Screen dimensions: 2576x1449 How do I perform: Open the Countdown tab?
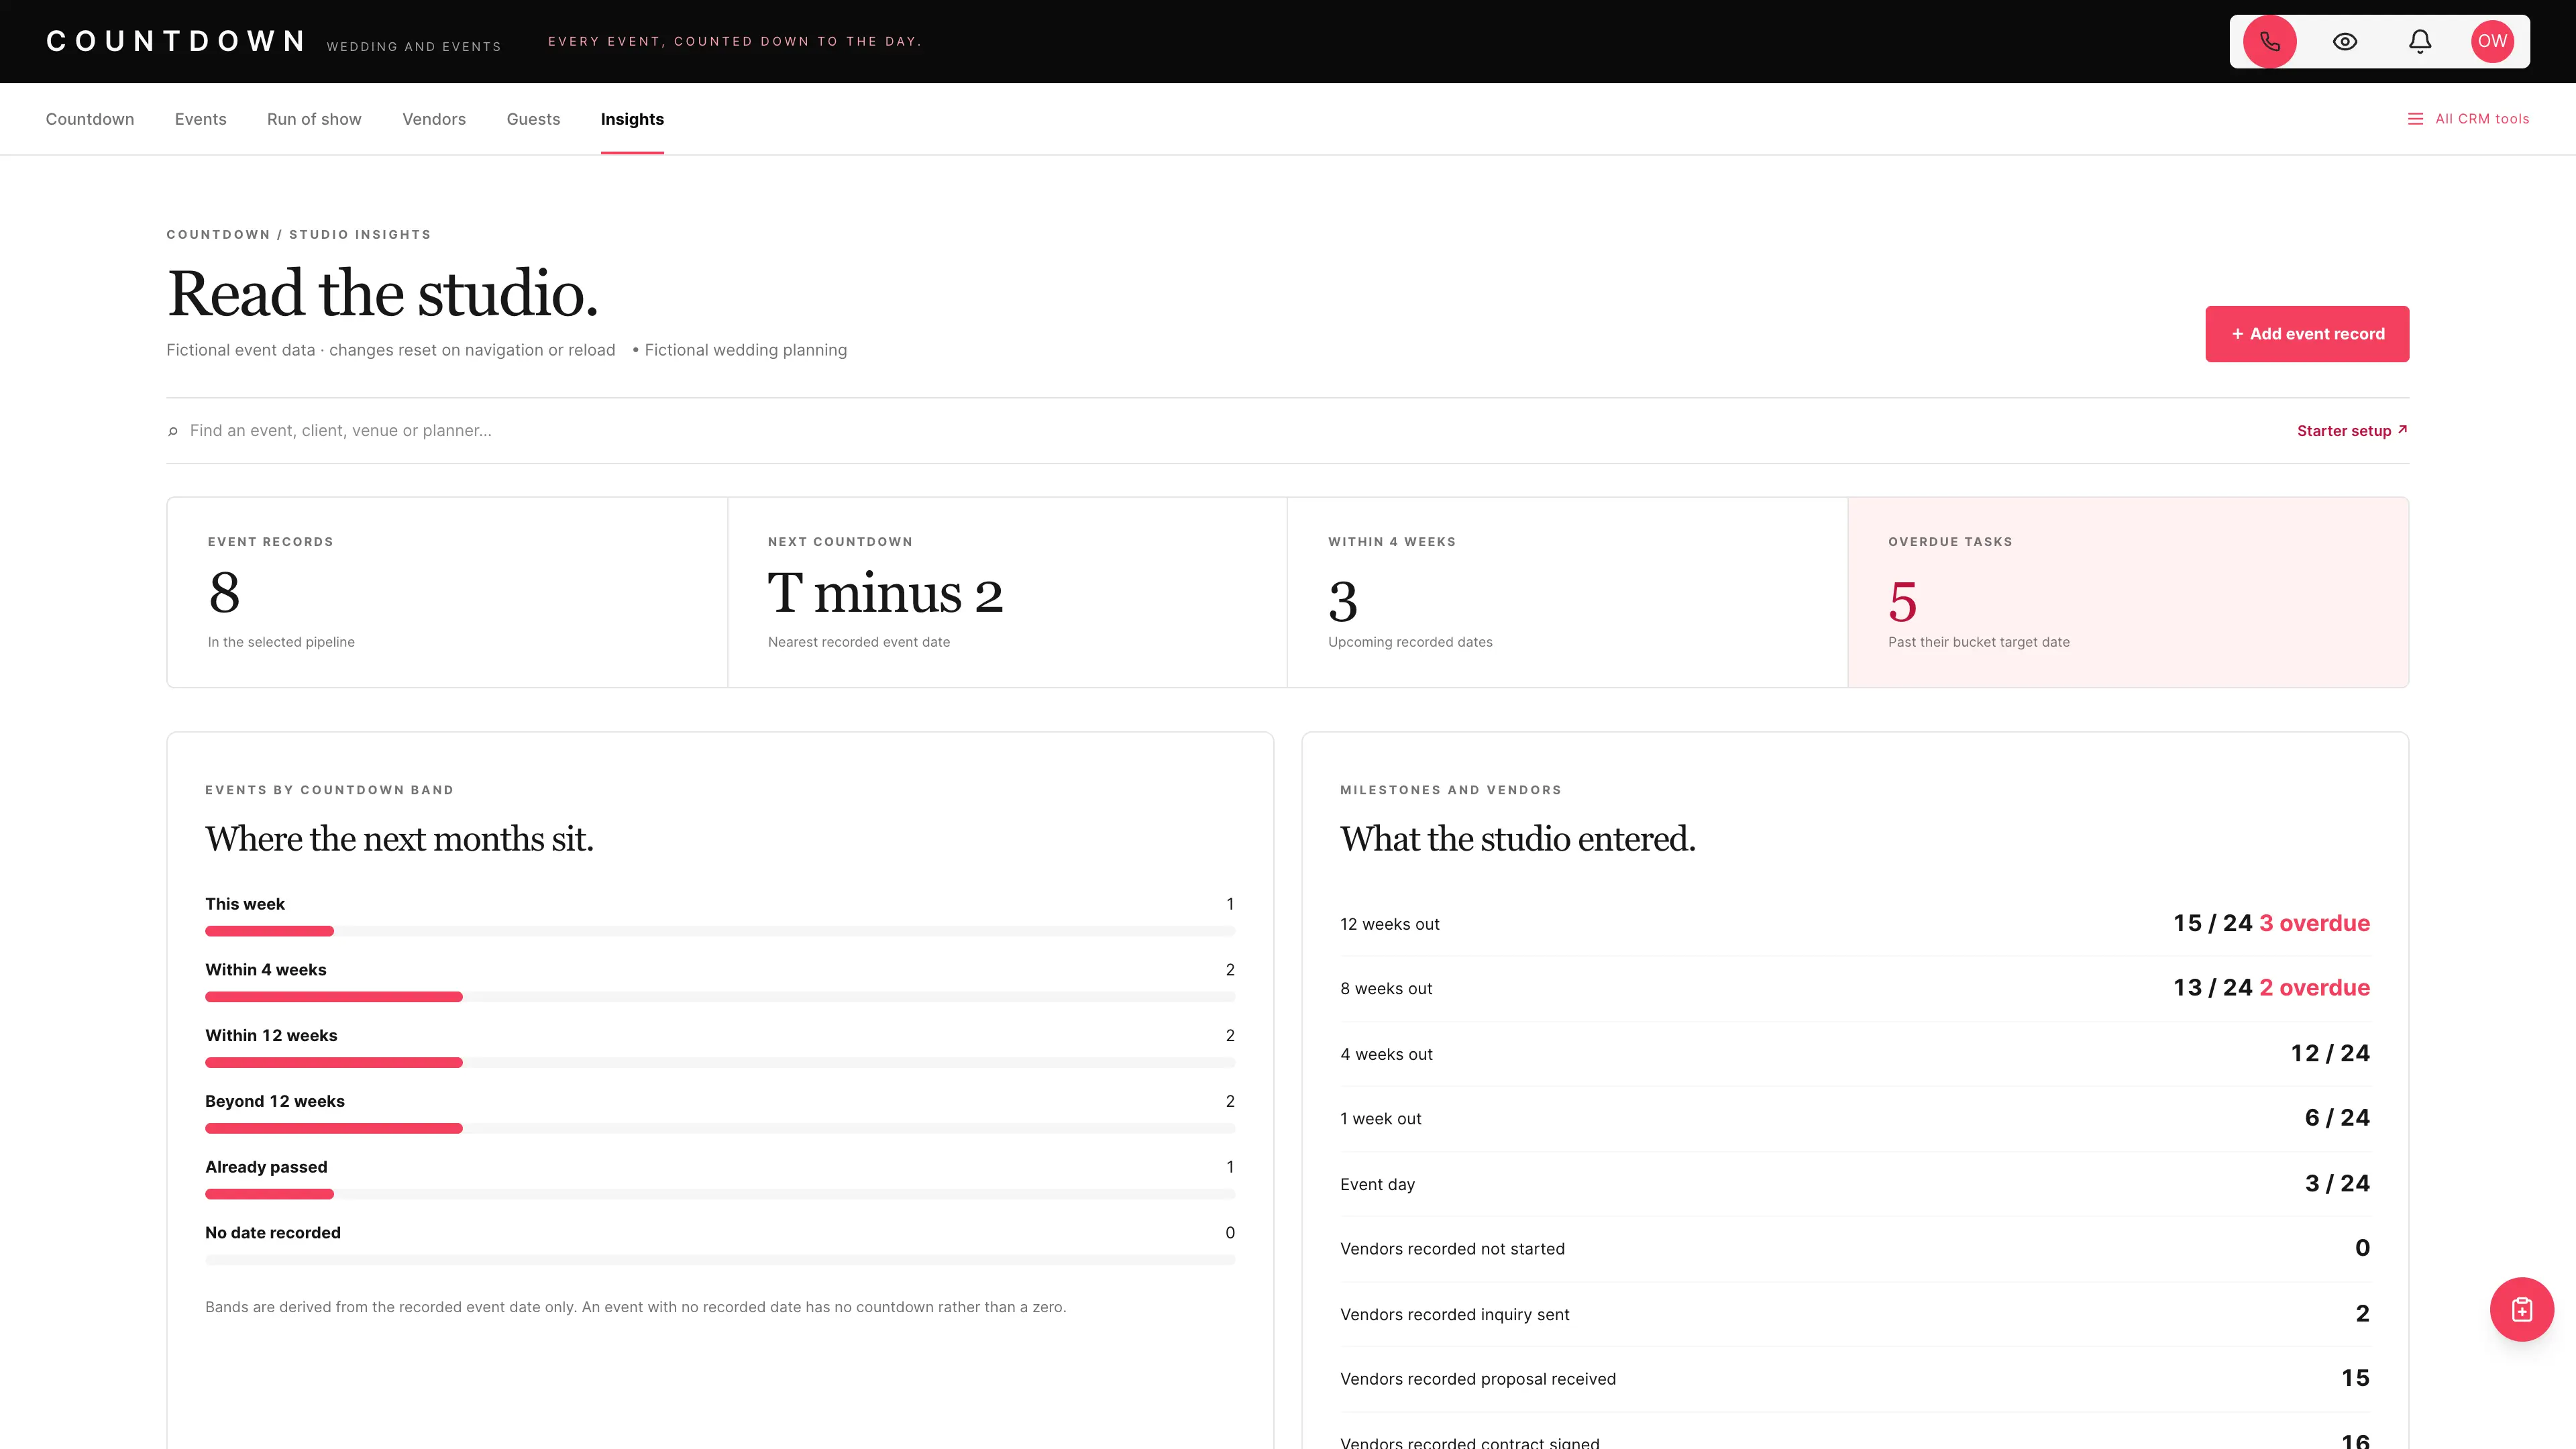click(90, 119)
